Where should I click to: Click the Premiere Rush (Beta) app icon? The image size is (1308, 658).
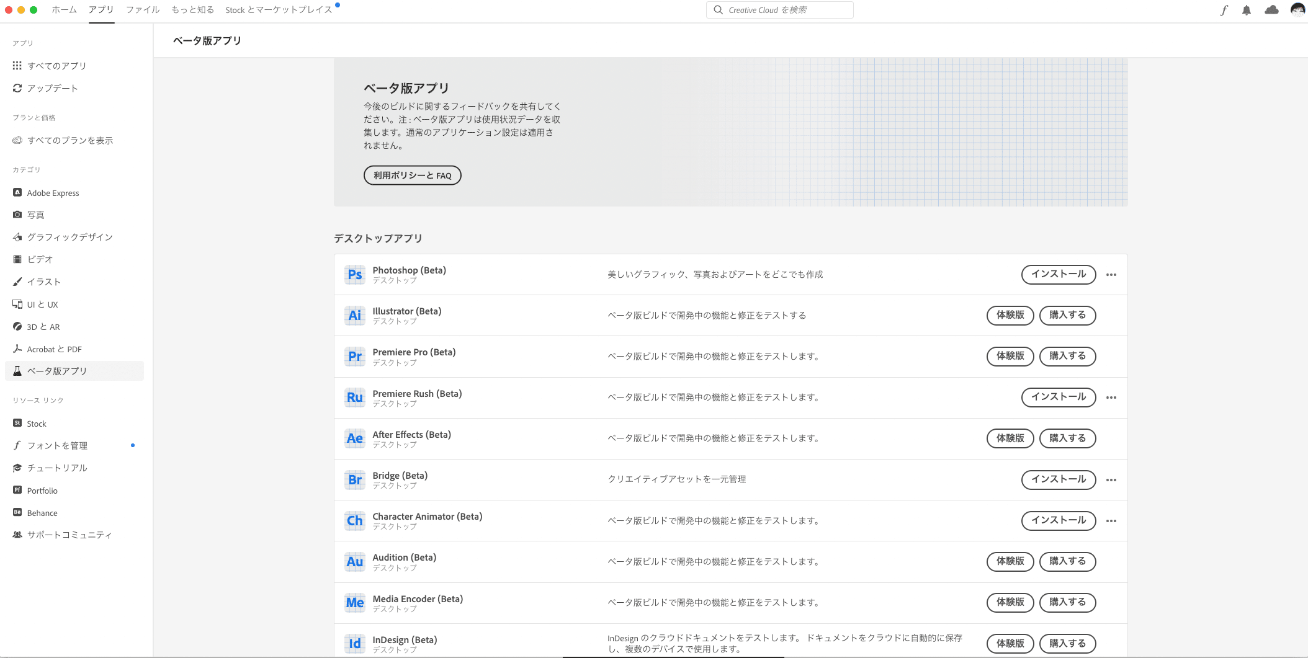[355, 397]
